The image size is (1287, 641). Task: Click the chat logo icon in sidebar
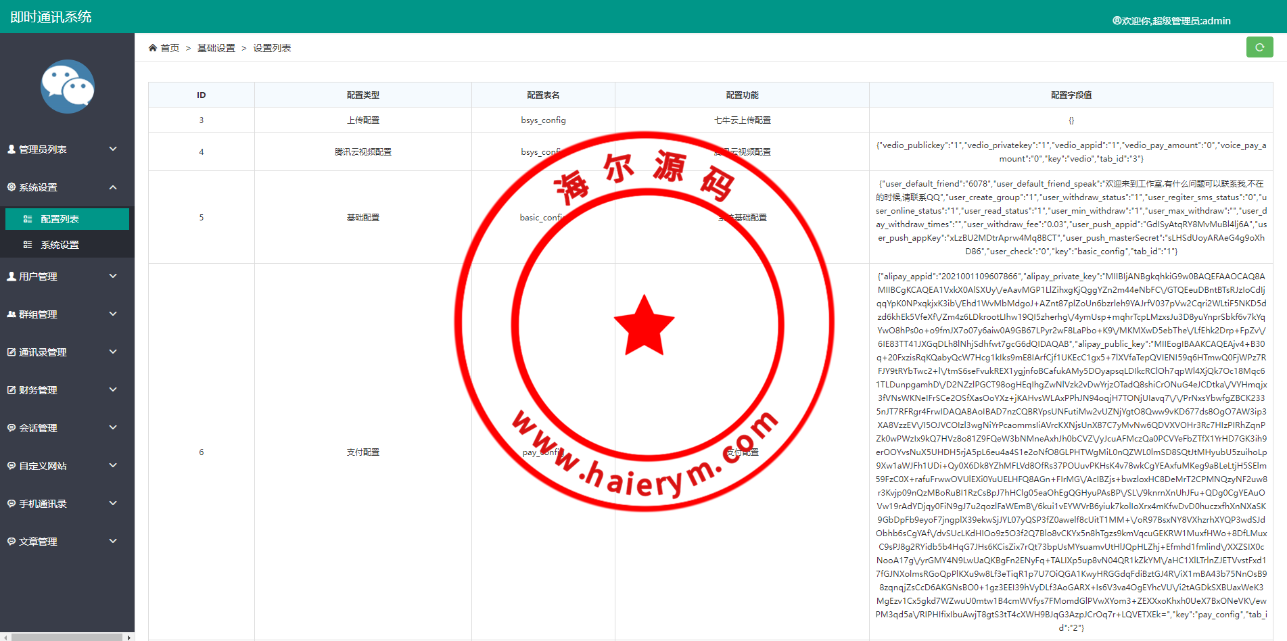tap(67, 87)
